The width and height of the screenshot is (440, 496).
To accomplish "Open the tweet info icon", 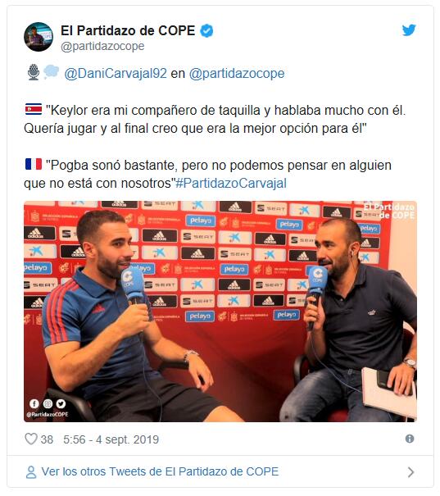I will pos(410,439).
